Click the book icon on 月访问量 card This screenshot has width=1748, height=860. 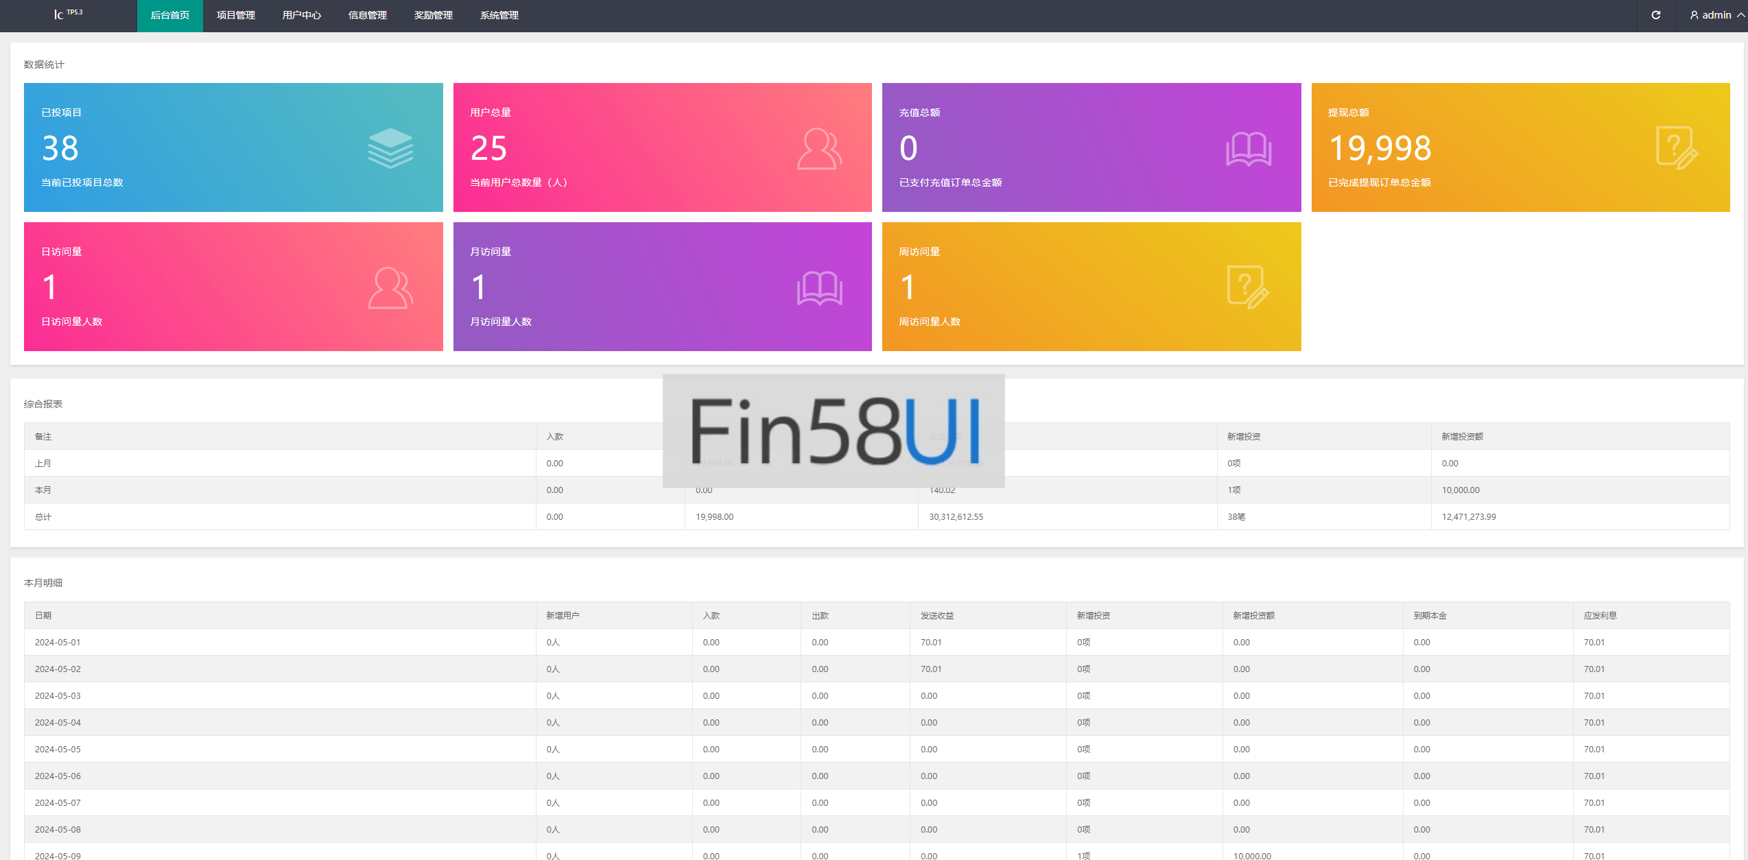(819, 287)
